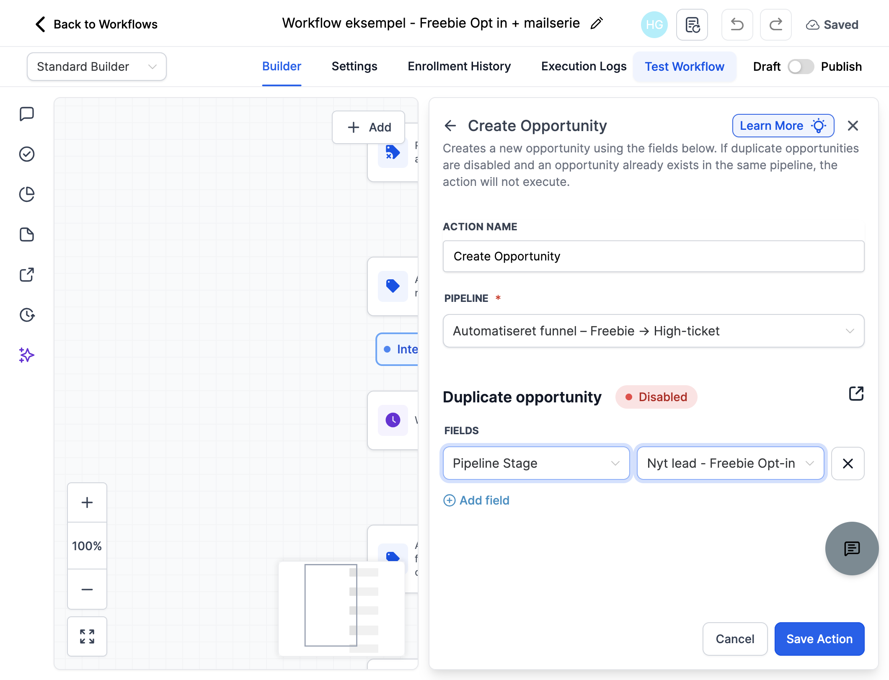Select the remove tag node icon
The width and height of the screenshot is (889, 680).
click(393, 152)
